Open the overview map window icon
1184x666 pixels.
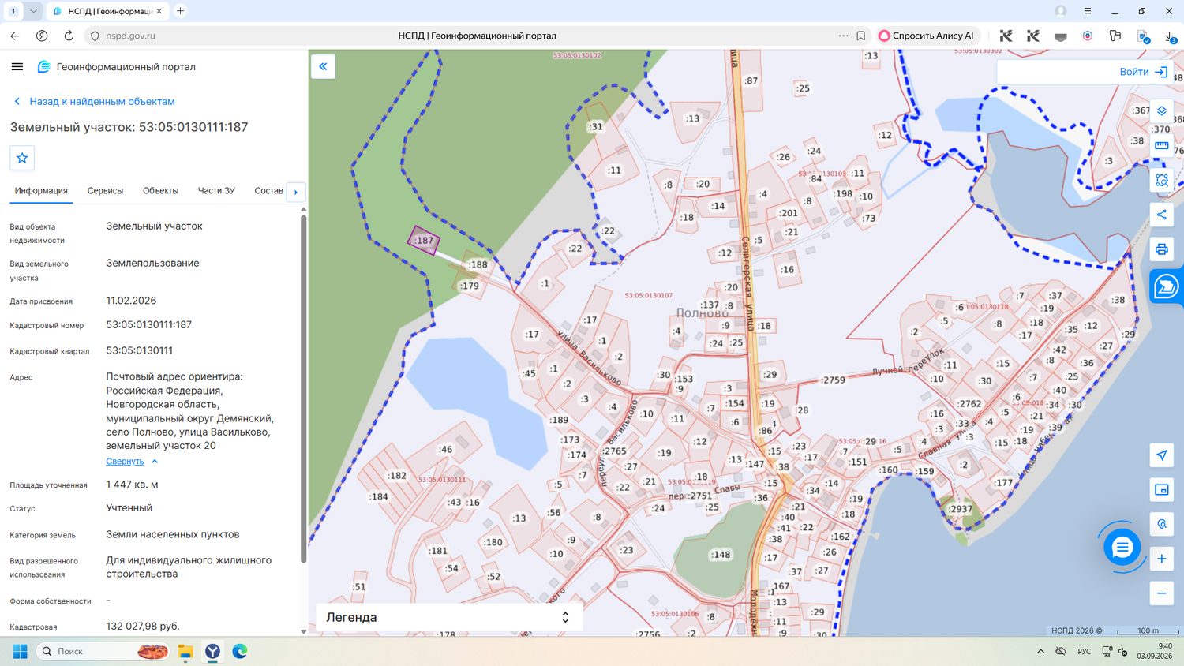pos(1161,490)
